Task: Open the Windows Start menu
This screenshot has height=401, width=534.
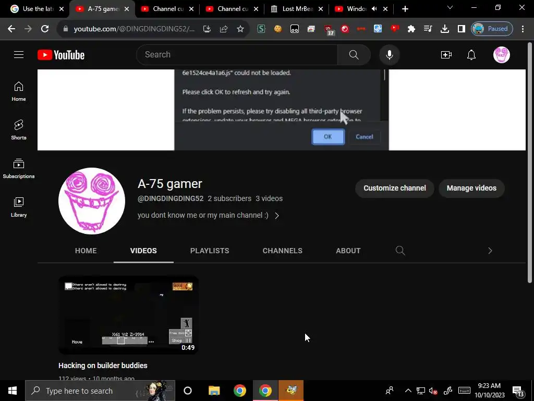Action: click(x=13, y=391)
